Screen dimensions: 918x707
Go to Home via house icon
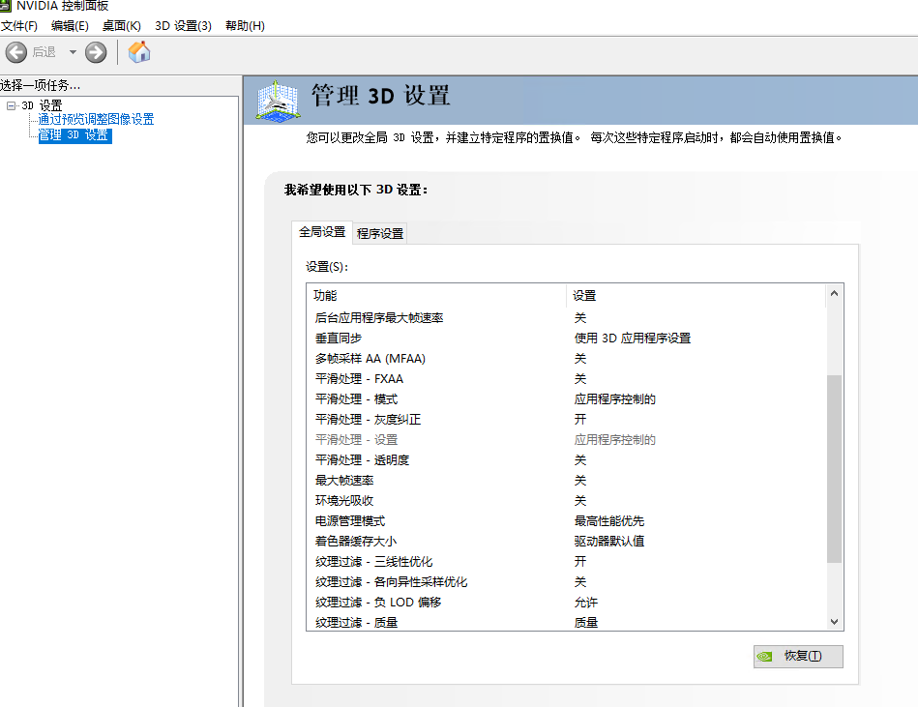click(x=139, y=52)
